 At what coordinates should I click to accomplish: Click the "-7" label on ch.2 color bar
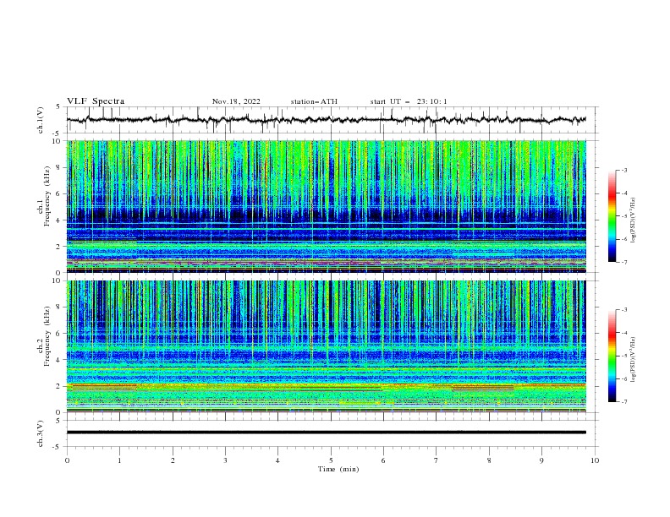(x=624, y=402)
